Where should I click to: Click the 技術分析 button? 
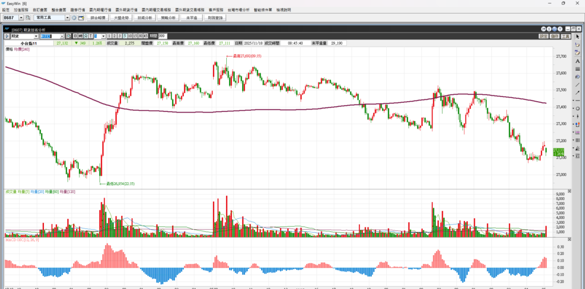(145, 18)
